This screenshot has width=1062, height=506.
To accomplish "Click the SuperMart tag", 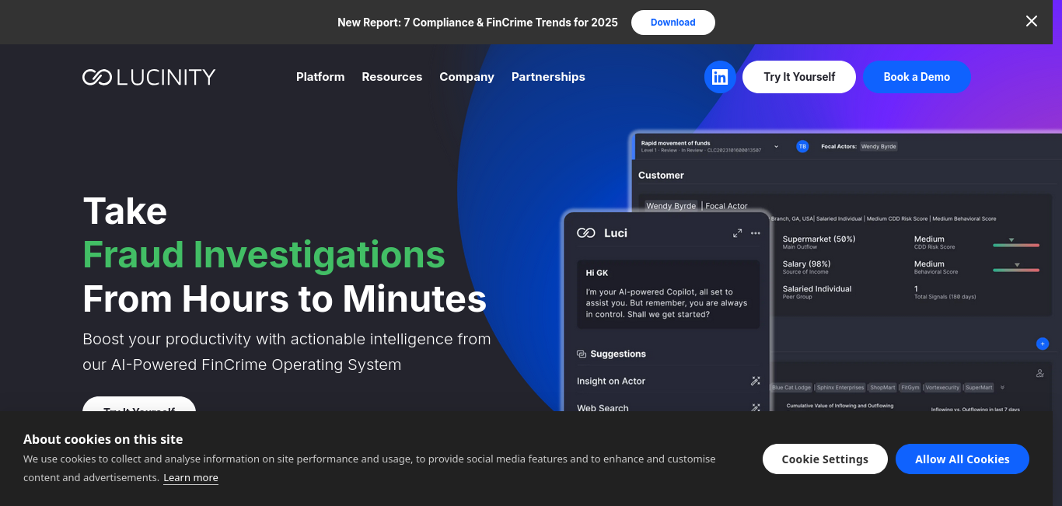I will click(x=979, y=387).
